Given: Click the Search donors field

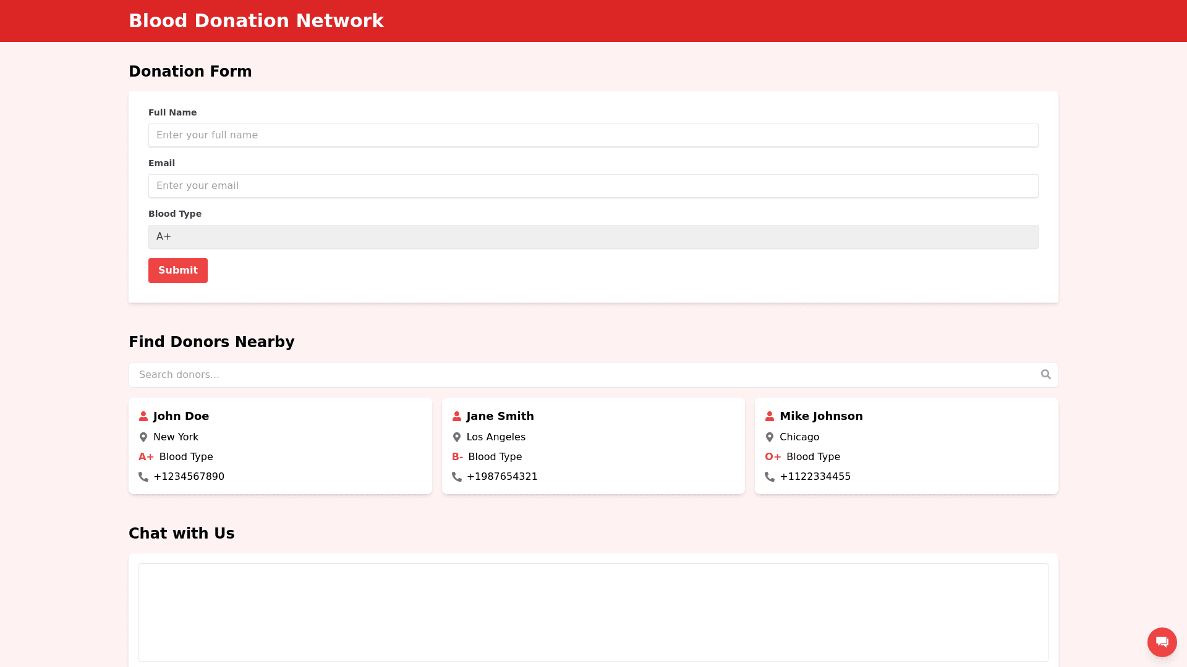Looking at the screenshot, I should pos(581,375).
